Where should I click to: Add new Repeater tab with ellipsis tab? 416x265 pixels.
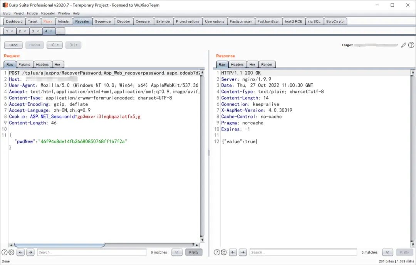(60, 31)
